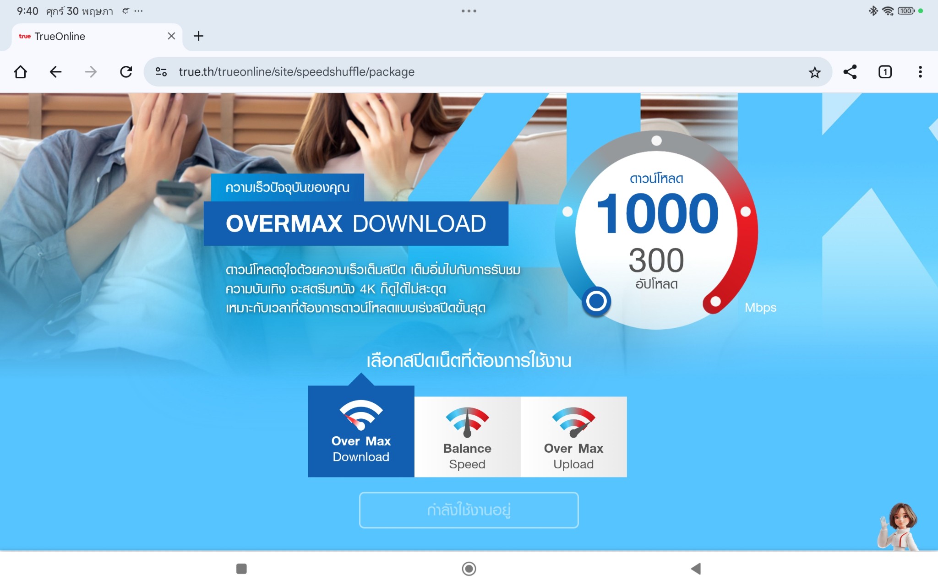
Task: Click the blue ring handle on speed dial
Action: (x=596, y=301)
